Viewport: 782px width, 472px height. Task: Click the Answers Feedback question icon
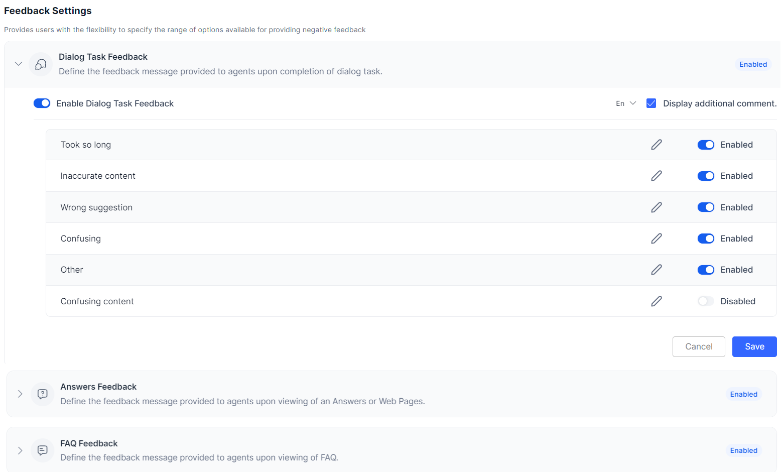[43, 394]
